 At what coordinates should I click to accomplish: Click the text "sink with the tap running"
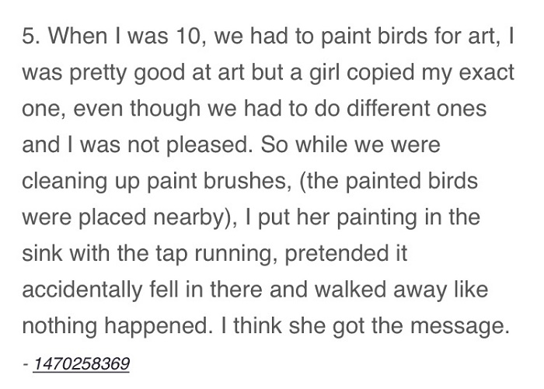(145, 252)
